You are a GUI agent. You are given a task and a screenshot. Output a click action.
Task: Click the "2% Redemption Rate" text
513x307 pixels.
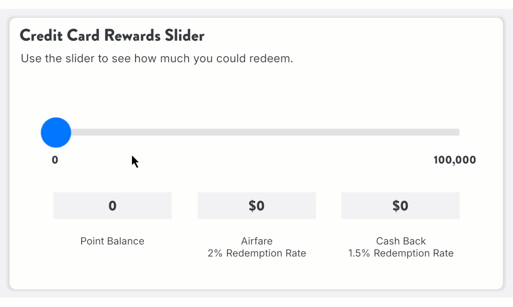257,254
